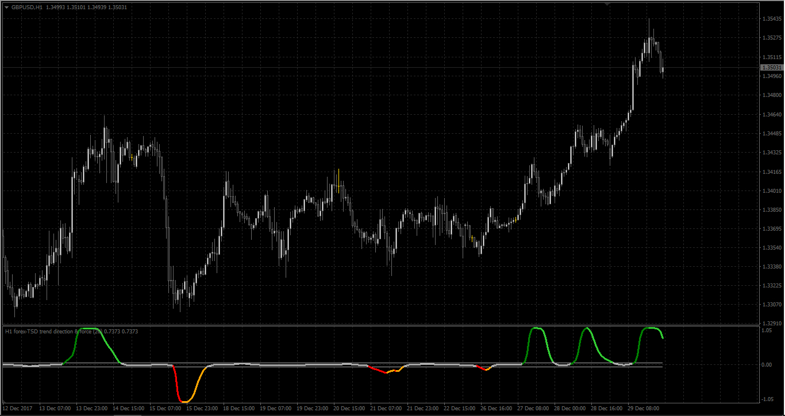Click the 0.00 level on the indicator scale
The height and width of the screenshot is (416, 785).
(x=766, y=365)
